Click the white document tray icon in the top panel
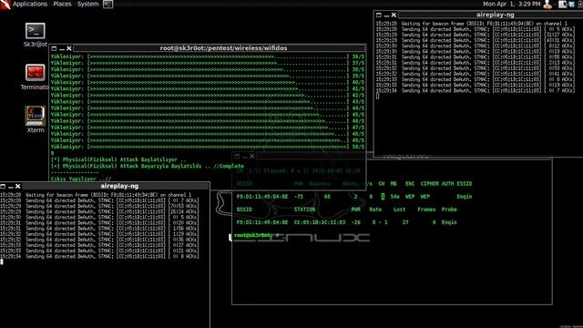The width and height of the screenshot is (583, 328). (x=562, y=4)
